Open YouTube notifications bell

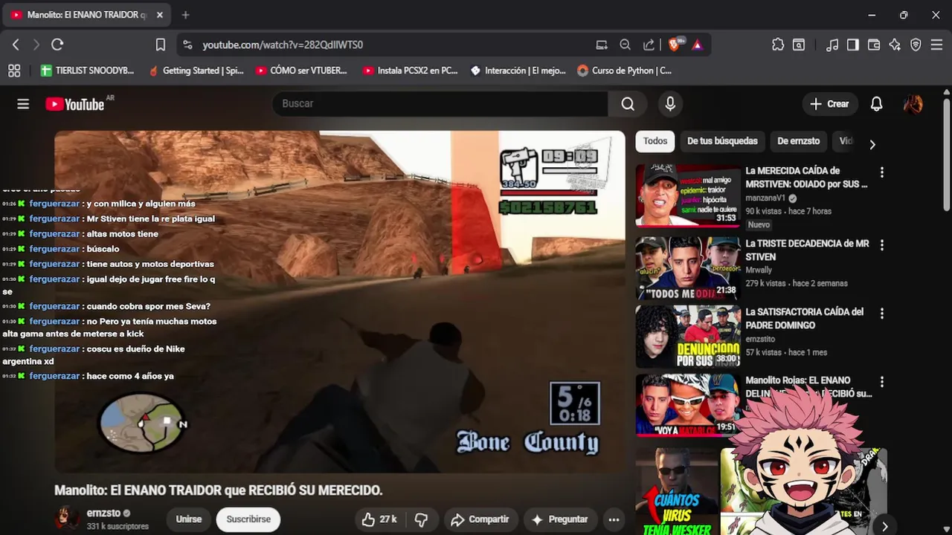coord(876,104)
